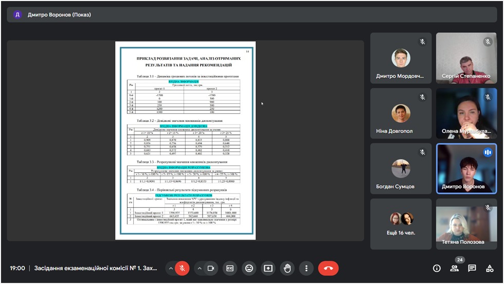The image size is (504, 284).
Task: Click Дмитро Воронов presenter avatar in header
Action: [x=17, y=14]
